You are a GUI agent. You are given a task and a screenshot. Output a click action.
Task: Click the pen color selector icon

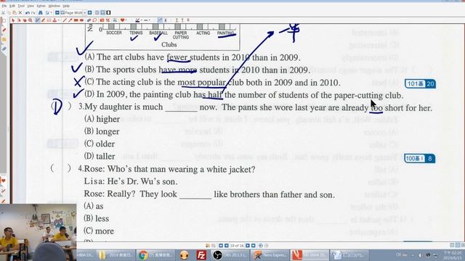tap(137, 20)
